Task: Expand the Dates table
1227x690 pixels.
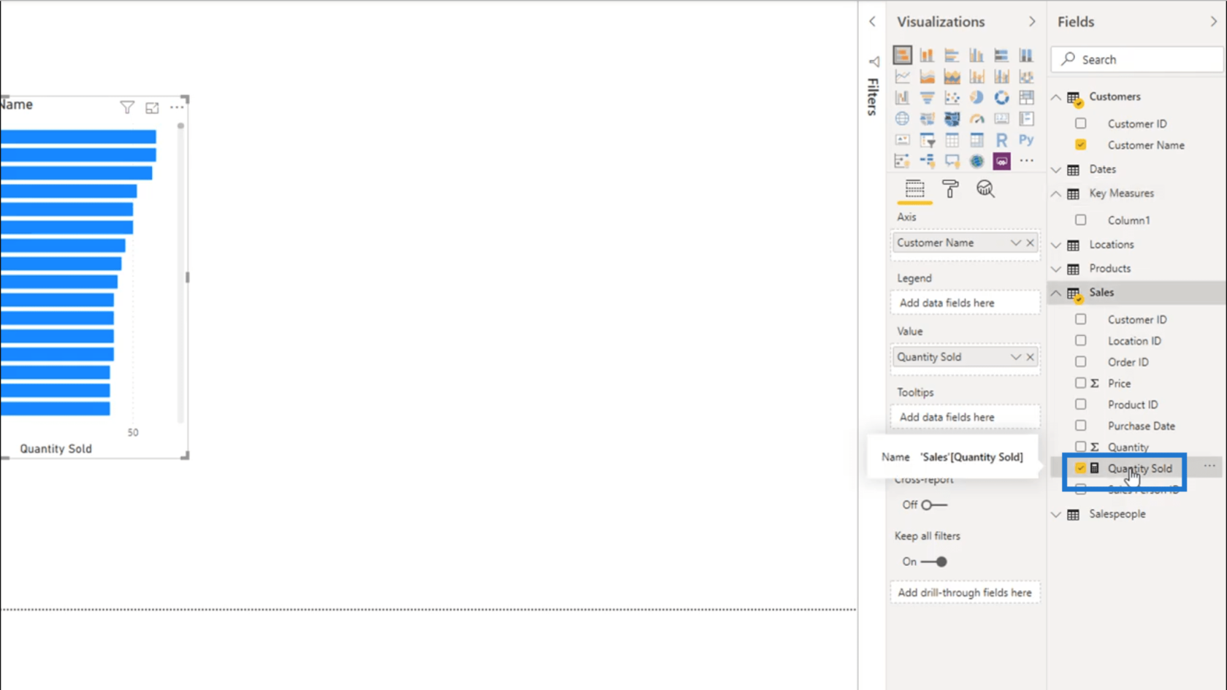Action: point(1056,169)
